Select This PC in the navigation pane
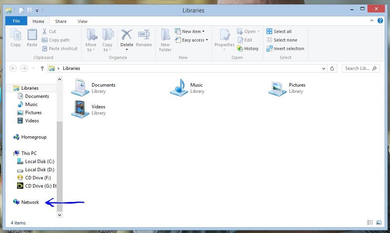 click(25, 153)
